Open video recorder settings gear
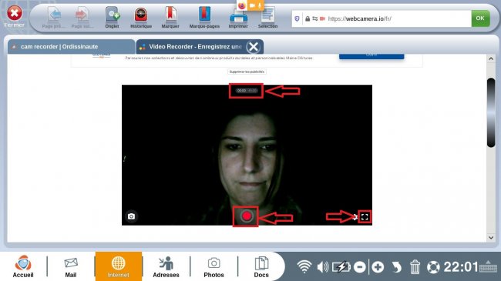Image resolution: width=501 pixels, height=281 pixels. tap(355, 217)
